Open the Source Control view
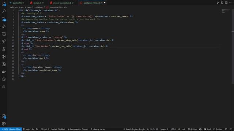 (4, 19)
